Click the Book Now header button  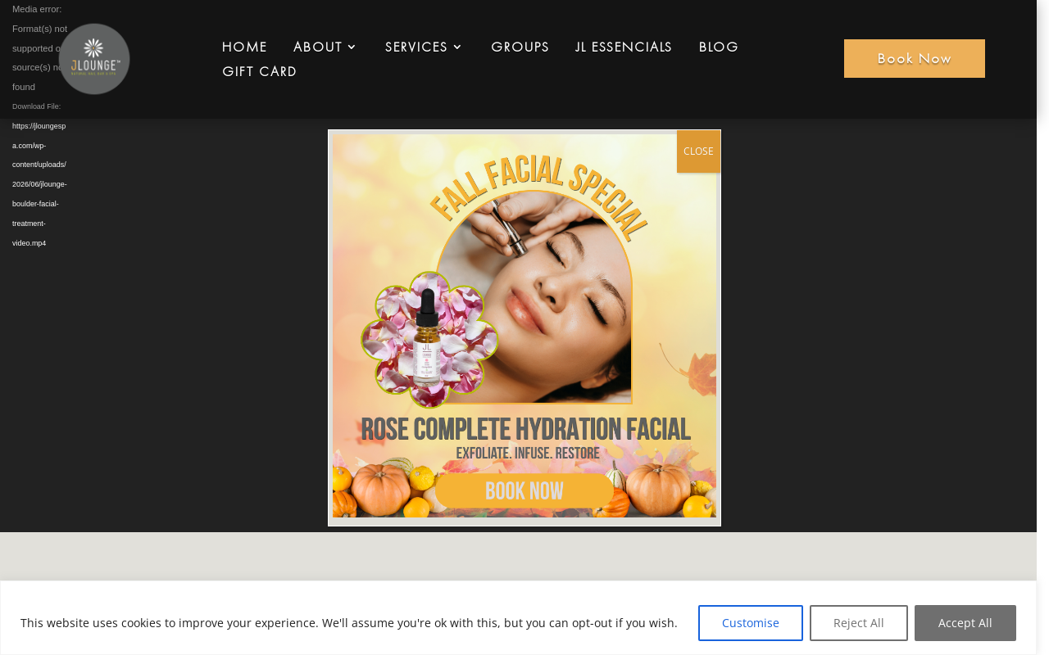pyautogui.click(x=915, y=58)
